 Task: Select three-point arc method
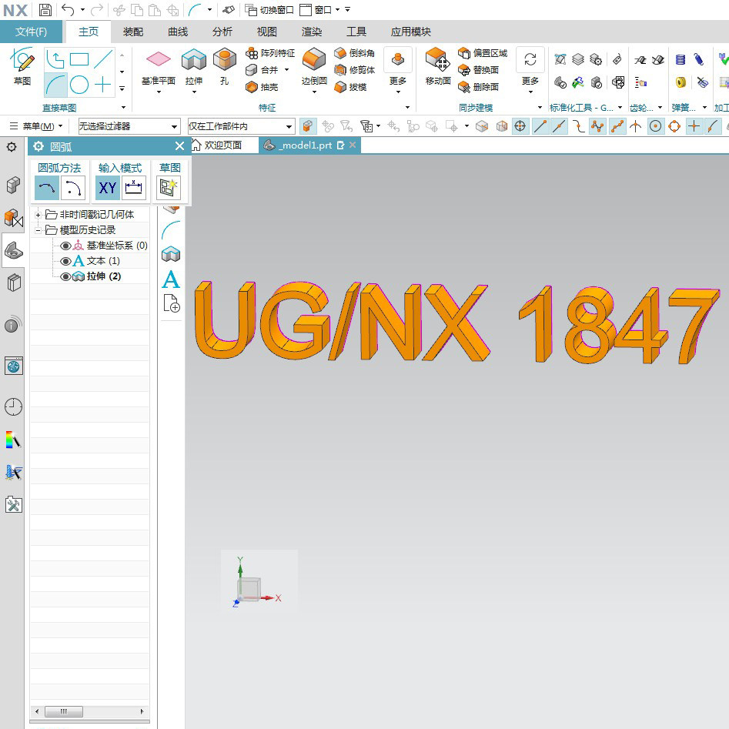[x=46, y=188]
